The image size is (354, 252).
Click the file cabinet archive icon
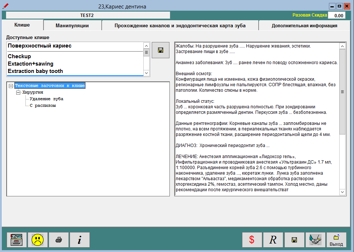coord(17,240)
